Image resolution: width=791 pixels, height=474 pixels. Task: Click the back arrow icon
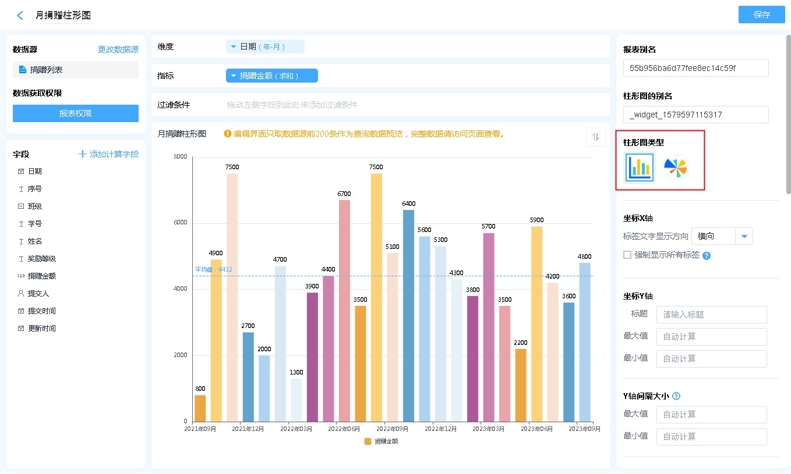(x=20, y=16)
